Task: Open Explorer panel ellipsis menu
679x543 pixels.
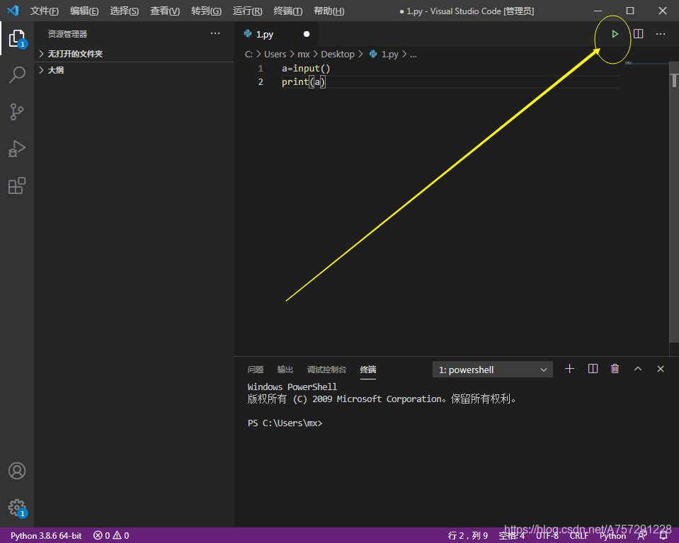Action: coord(215,33)
